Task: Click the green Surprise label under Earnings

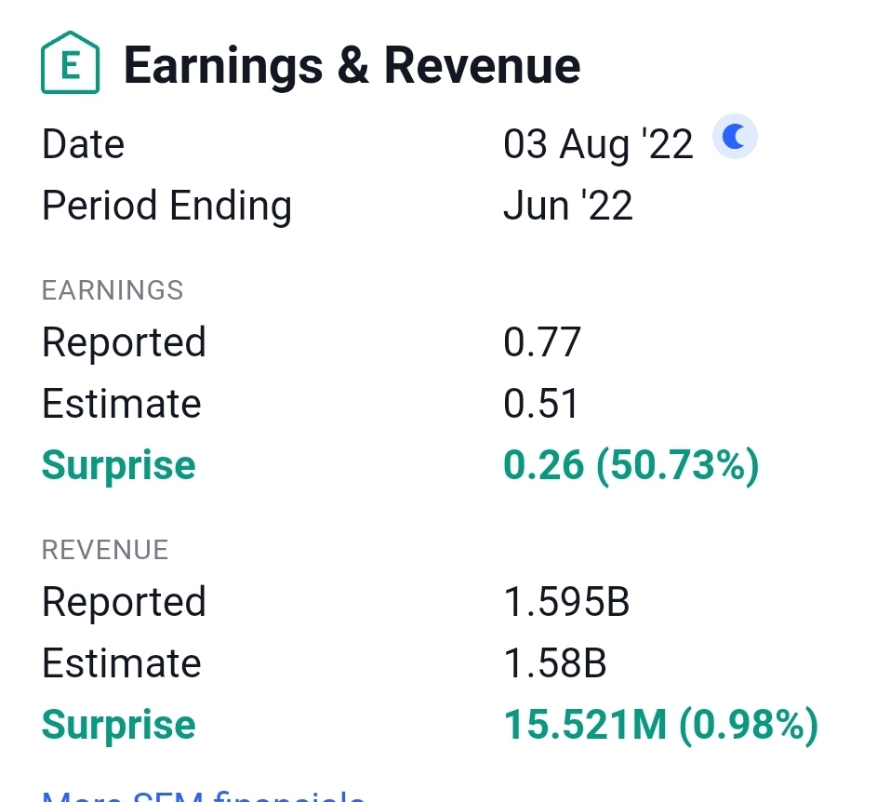Action: click(x=119, y=465)
